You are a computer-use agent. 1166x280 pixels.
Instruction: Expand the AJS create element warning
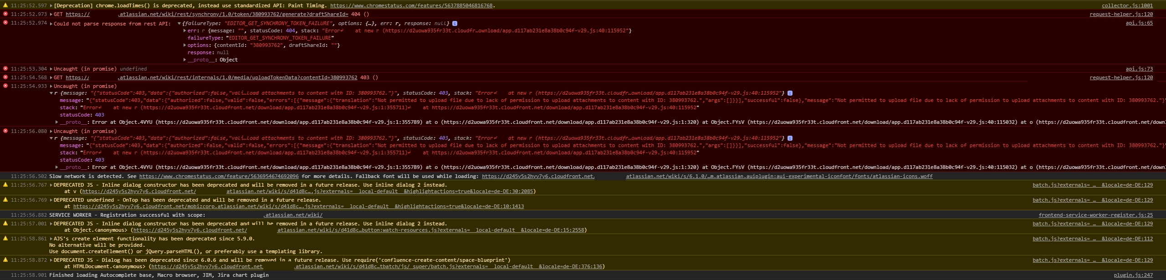(51, 239)
